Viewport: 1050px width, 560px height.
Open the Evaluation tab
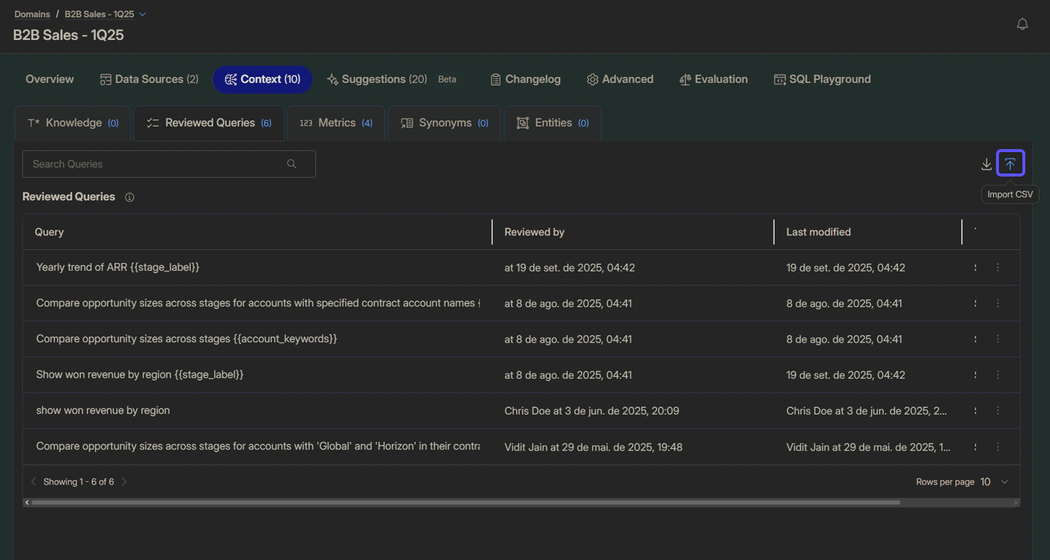[x=714, y=79]
